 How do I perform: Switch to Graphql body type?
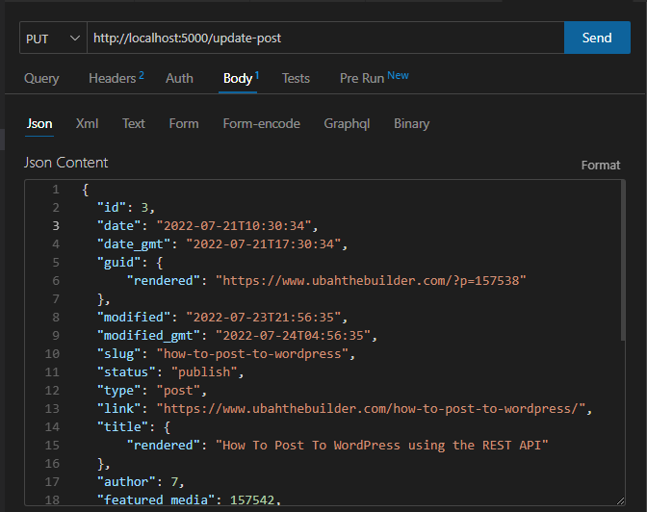tap(349, 124)
